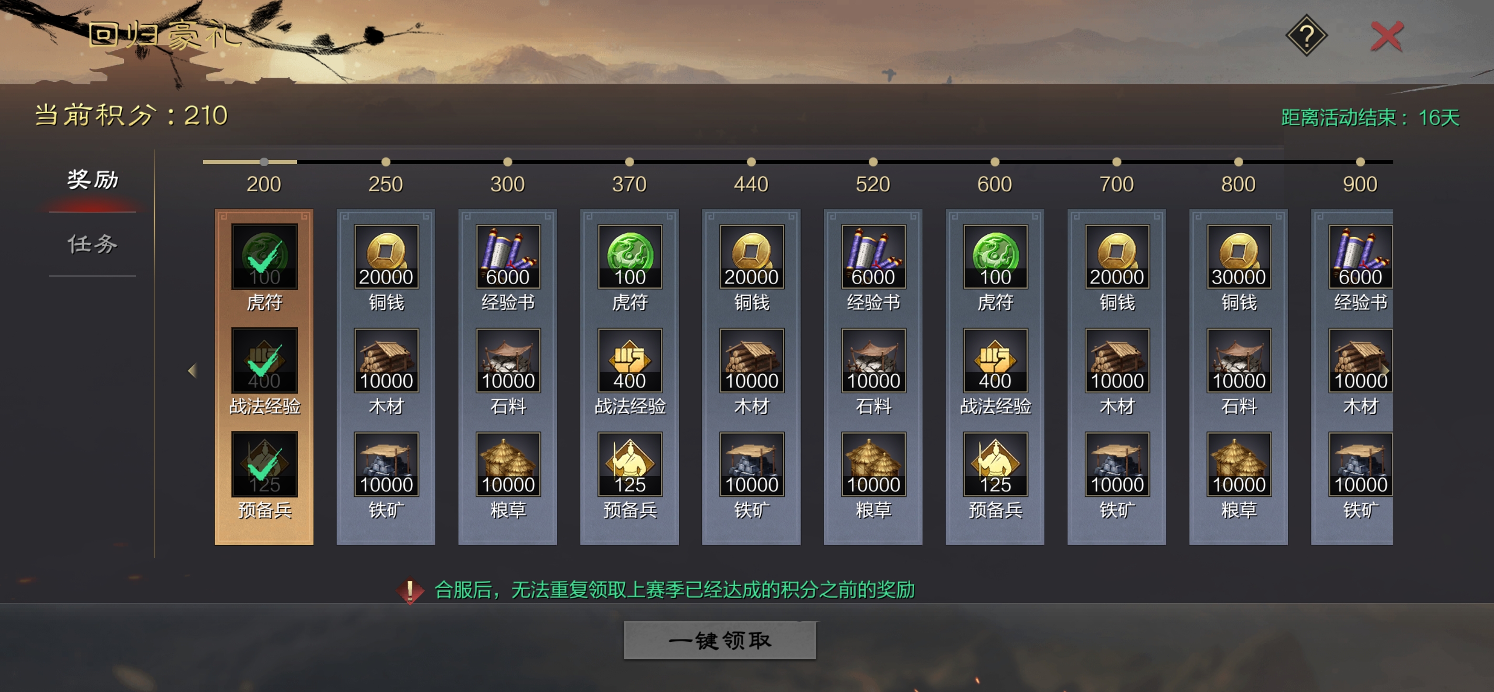Screen dimensions: 1494x692
Task: Click the 10000 stone icon under 520
Action: pyautogui.click(x=873, y=361)
